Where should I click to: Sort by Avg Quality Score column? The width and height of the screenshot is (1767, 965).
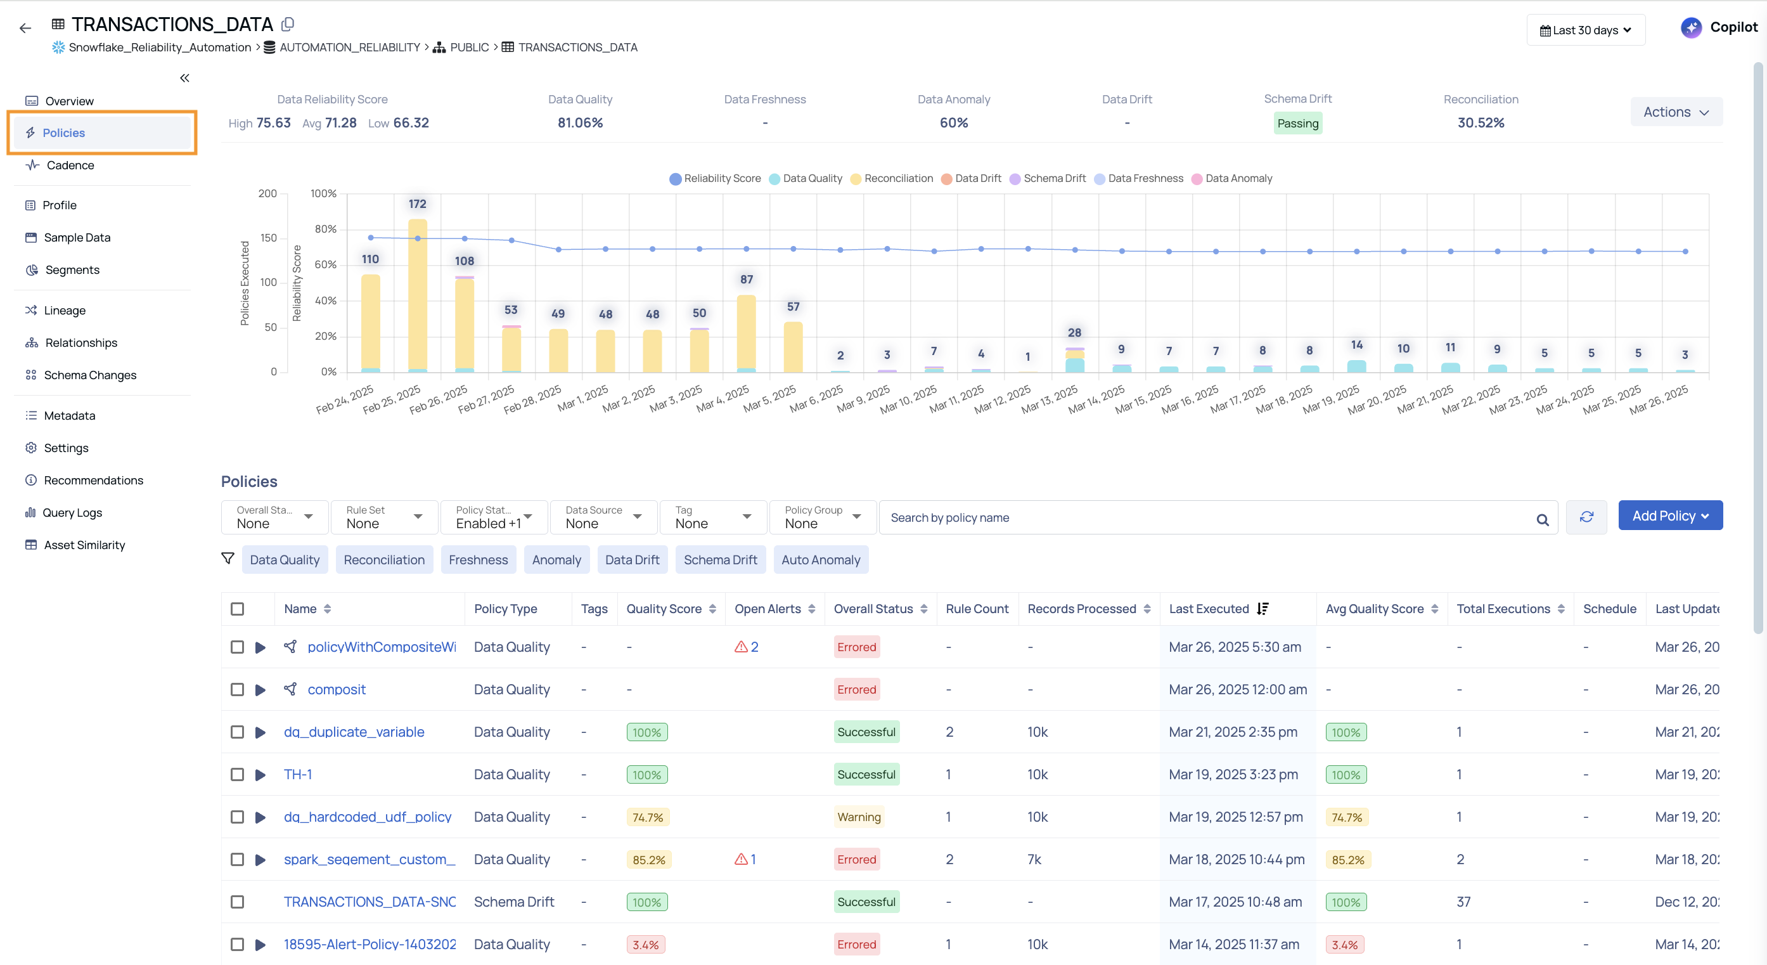coord(1434,609)
